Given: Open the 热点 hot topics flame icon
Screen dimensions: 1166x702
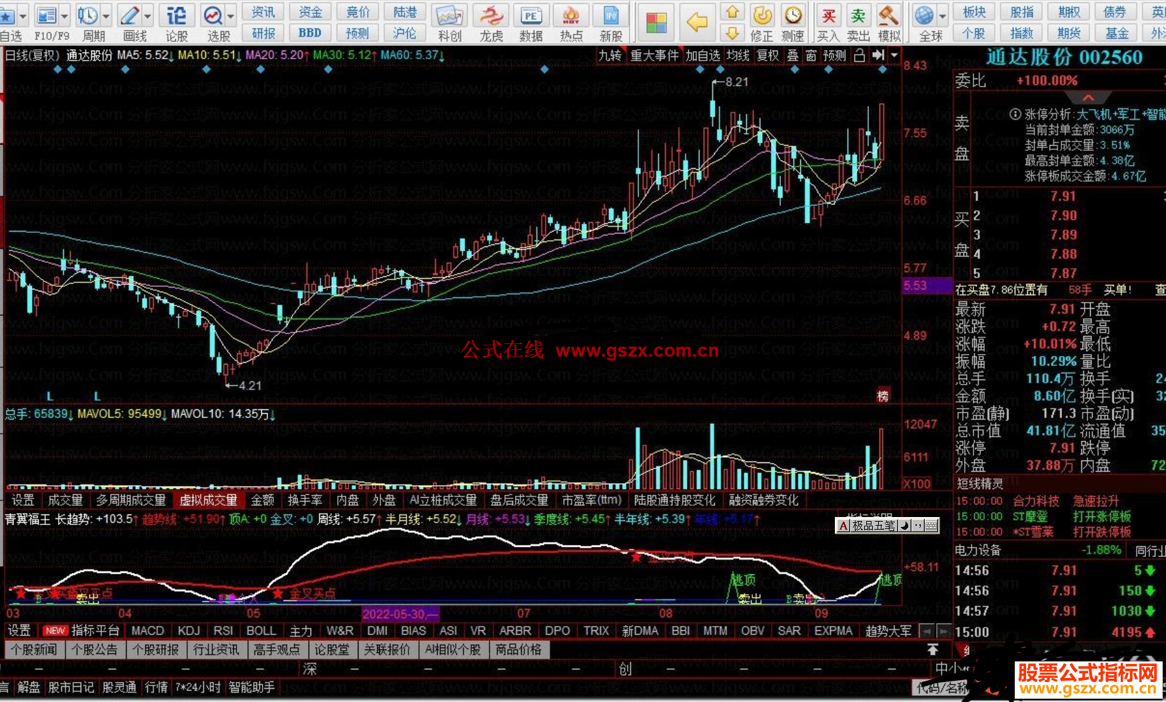Looking at the screenshot, I should click(571, 15).
